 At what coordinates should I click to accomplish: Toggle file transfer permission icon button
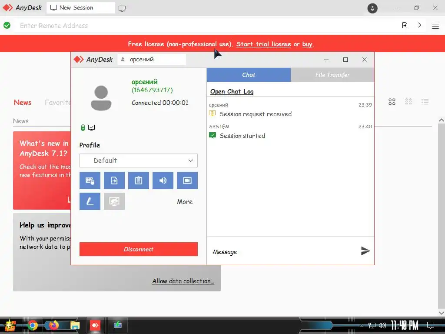click(114, 180)
